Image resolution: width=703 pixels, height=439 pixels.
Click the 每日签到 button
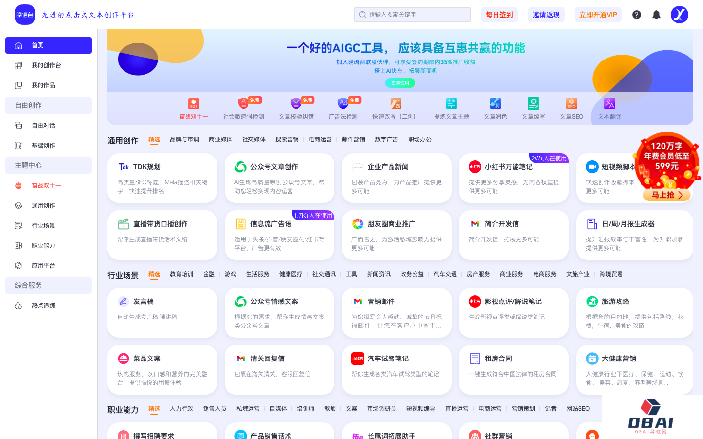pos(499,14)
